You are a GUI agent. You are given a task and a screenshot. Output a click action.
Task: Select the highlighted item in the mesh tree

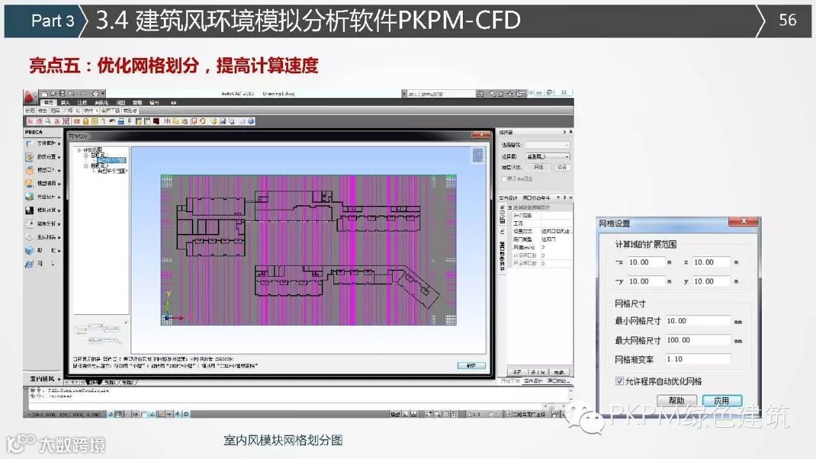pos(112,161)
